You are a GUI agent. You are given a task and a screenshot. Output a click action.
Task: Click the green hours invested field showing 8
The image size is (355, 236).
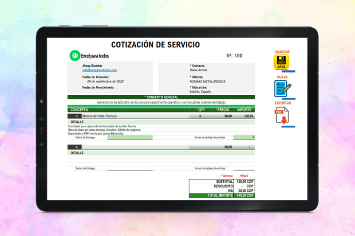[244, 137]
